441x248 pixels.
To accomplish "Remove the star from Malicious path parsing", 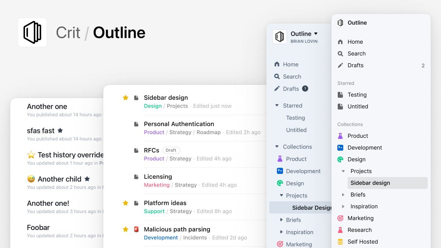I will coord(125,229).
